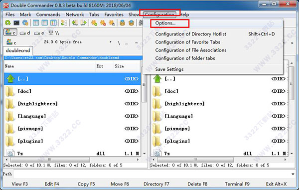Click the parent (..) button in left panel

click(127, 43)
